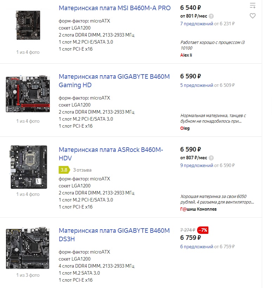This screenshot has height=288, width=272.
Task: Open installment info icon next to 801 ₽/мес
Action: pyautogui.click(x=211, y=16)
